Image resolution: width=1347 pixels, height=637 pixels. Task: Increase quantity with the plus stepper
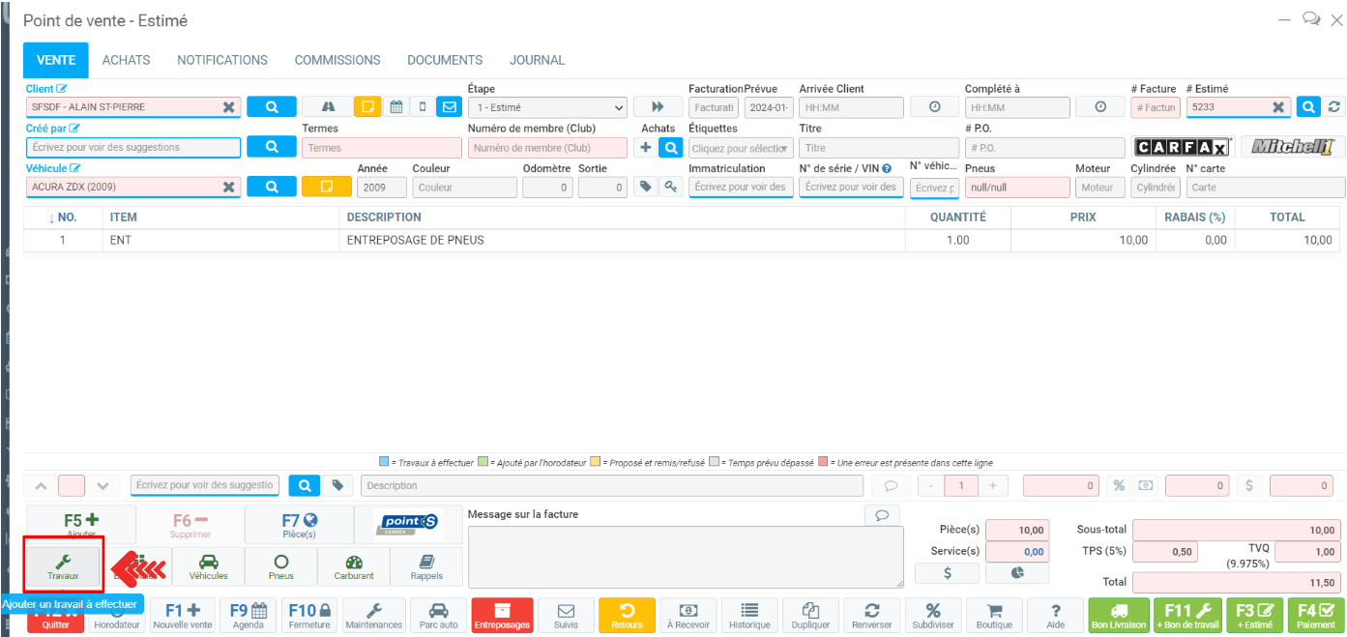992,485
